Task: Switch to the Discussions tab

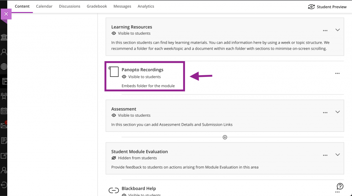Action: click(69, 6)
